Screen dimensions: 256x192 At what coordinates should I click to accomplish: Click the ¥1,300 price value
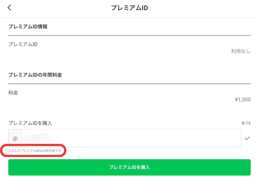[243, 99]
